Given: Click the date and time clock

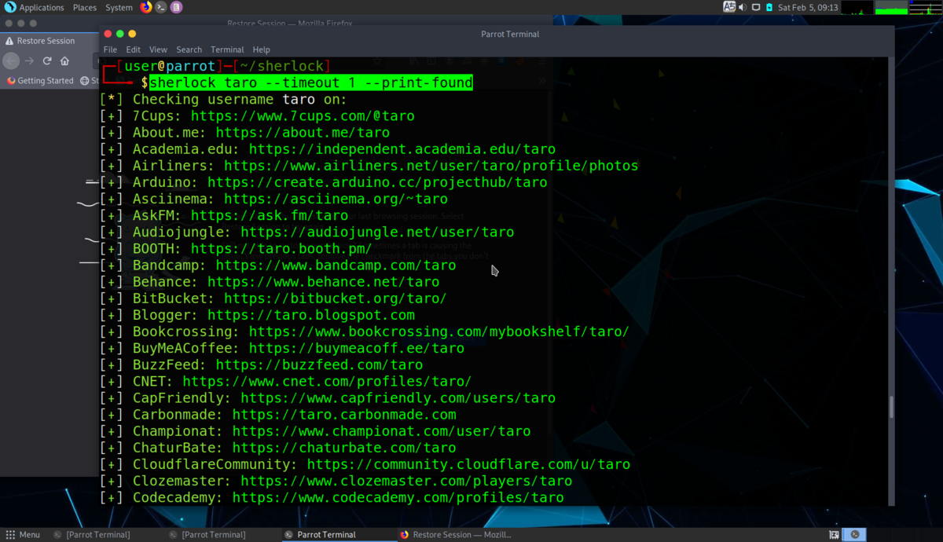Looking at the screenshot, I should [808, 8].
